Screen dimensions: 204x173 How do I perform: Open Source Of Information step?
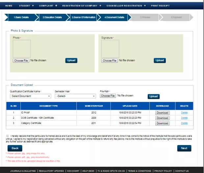click(84, 17)
